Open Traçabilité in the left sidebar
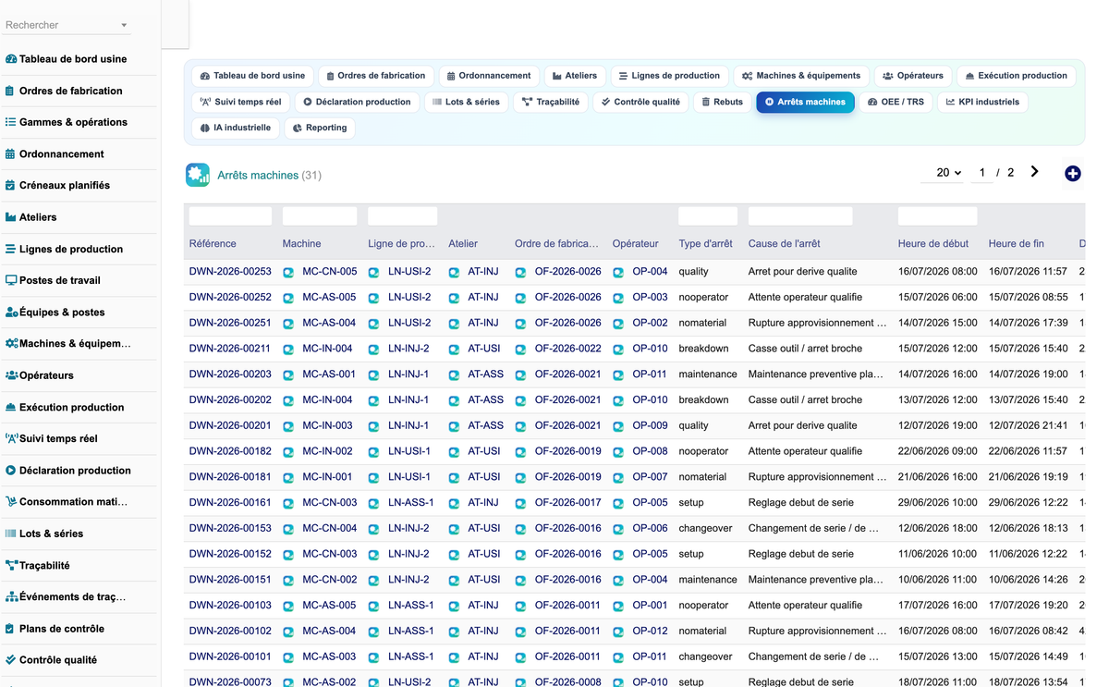 37,566
